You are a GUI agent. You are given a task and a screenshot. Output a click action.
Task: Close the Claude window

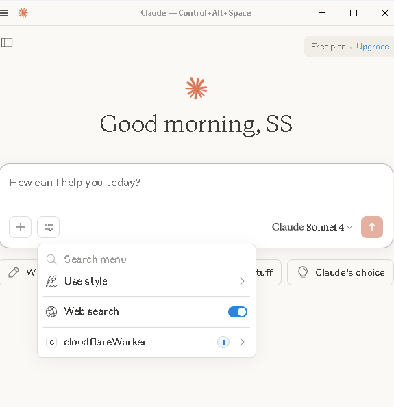click(385, 13)
